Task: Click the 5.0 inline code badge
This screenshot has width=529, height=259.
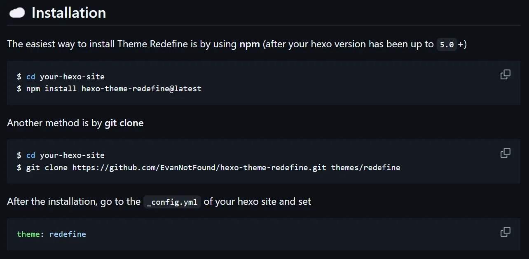Action: (x=447, y=44)
